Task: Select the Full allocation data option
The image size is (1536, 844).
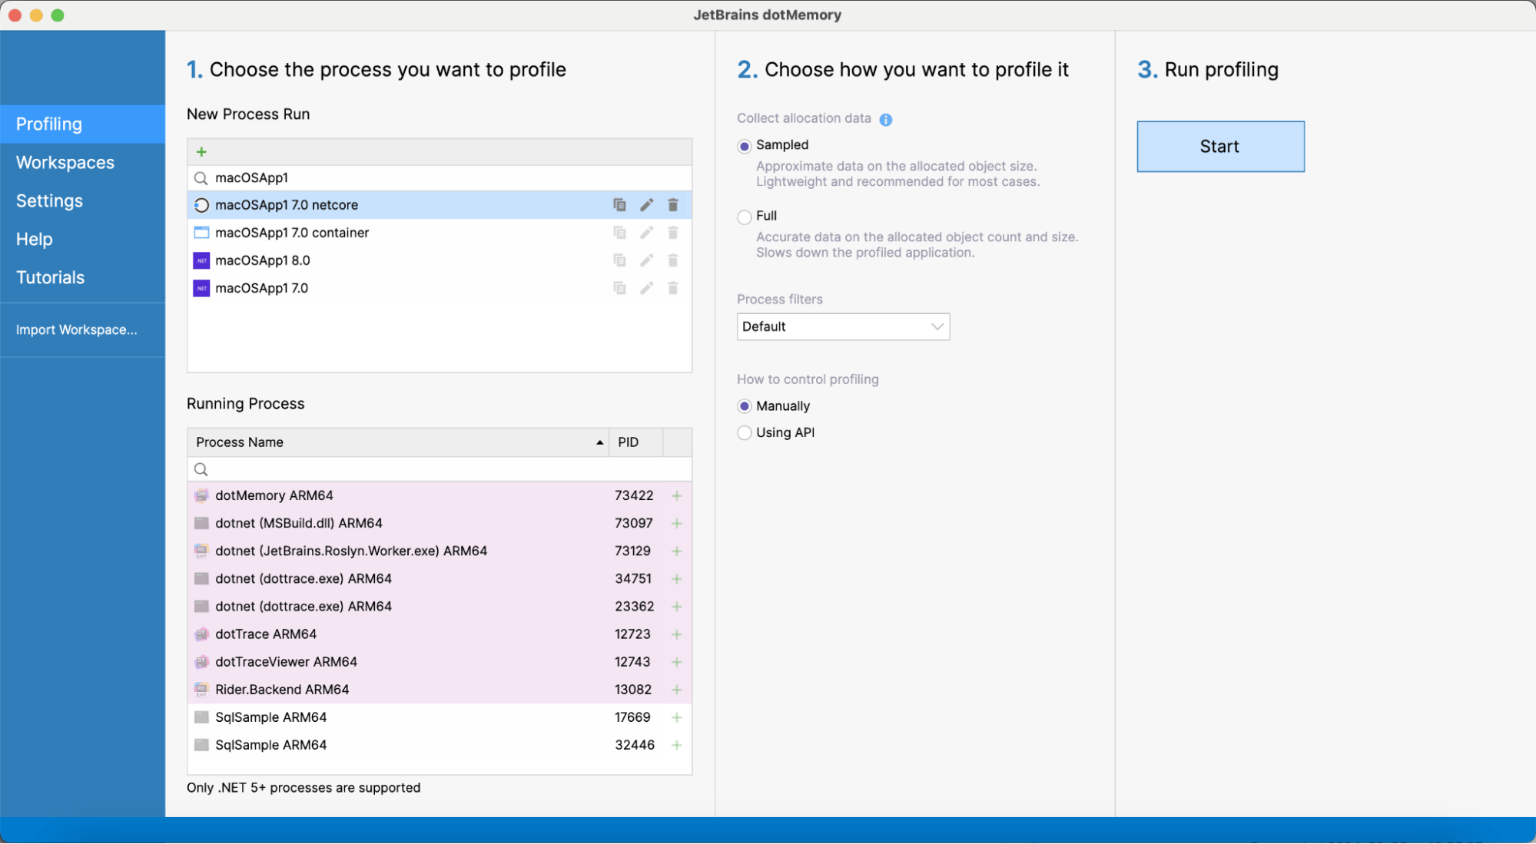Action: point(744,217)
